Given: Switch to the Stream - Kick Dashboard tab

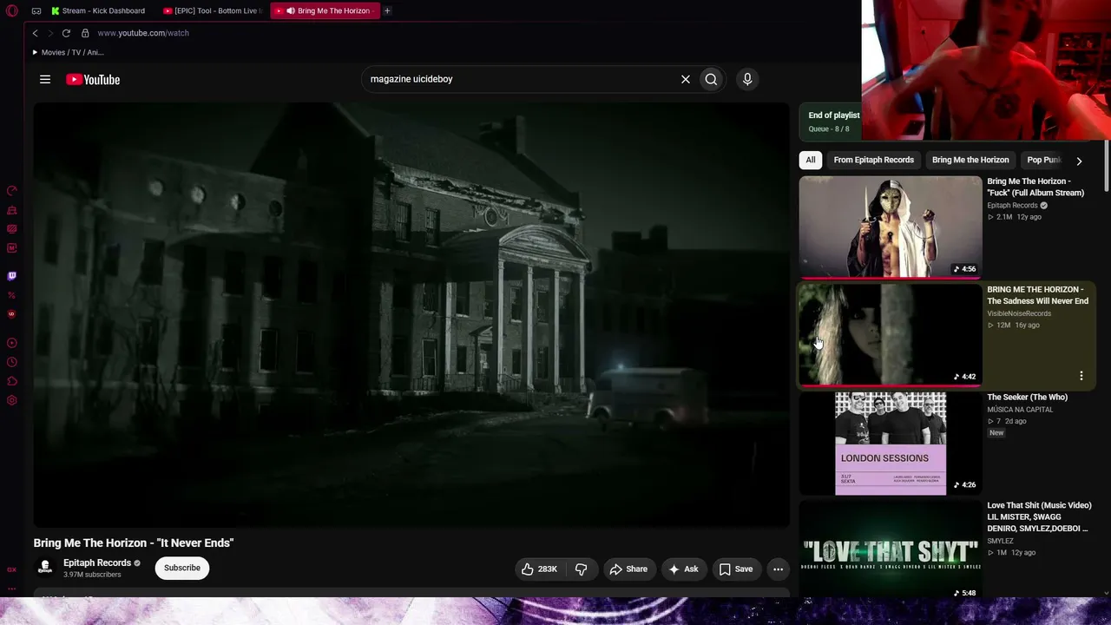Looking at the screenshot, I should pyautogui.click(x=98, y=10).
